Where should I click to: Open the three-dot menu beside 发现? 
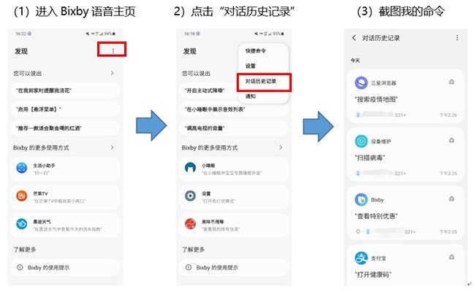[113, 51]
